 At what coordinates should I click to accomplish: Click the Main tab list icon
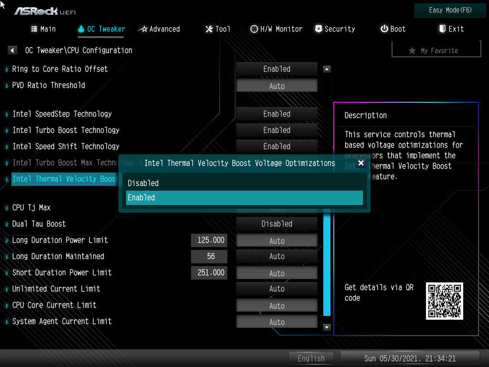34,29
